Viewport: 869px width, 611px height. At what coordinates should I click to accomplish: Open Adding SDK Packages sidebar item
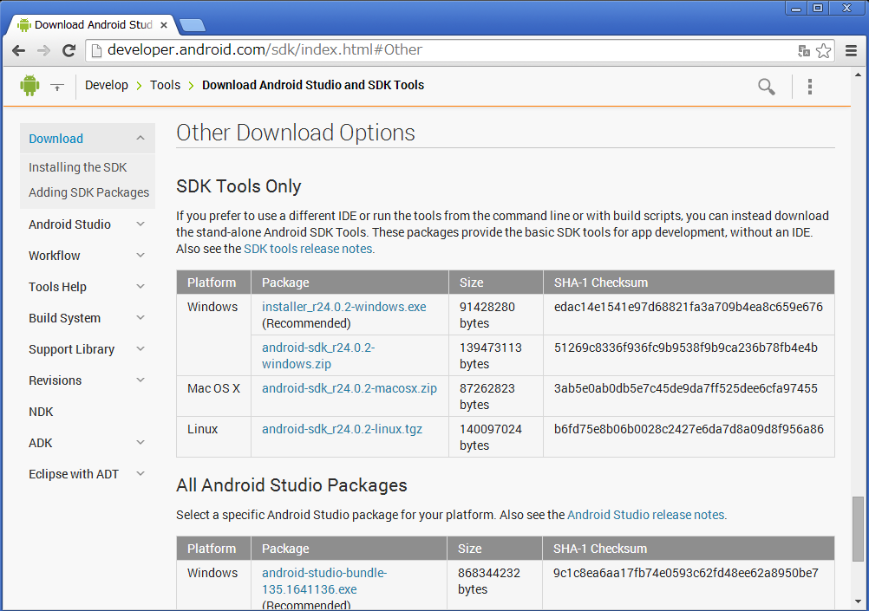(x=88, y=192)
